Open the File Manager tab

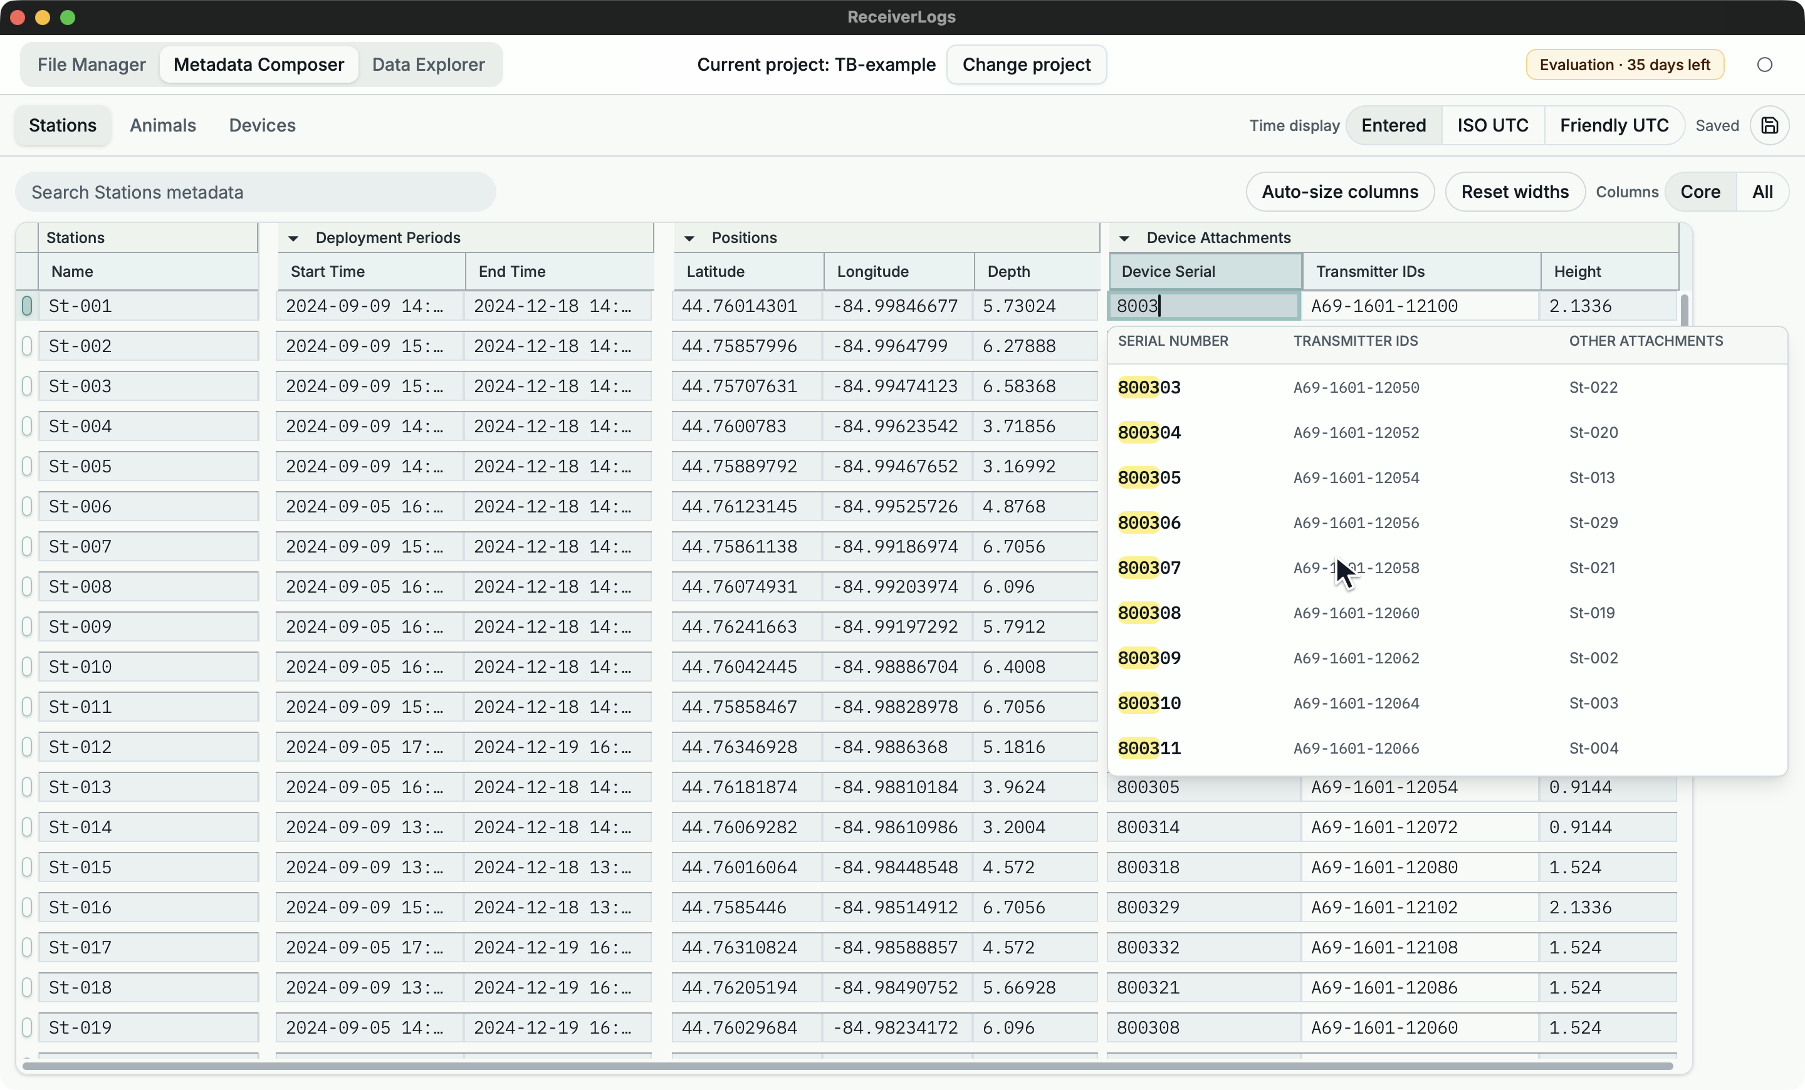point(92,65)
